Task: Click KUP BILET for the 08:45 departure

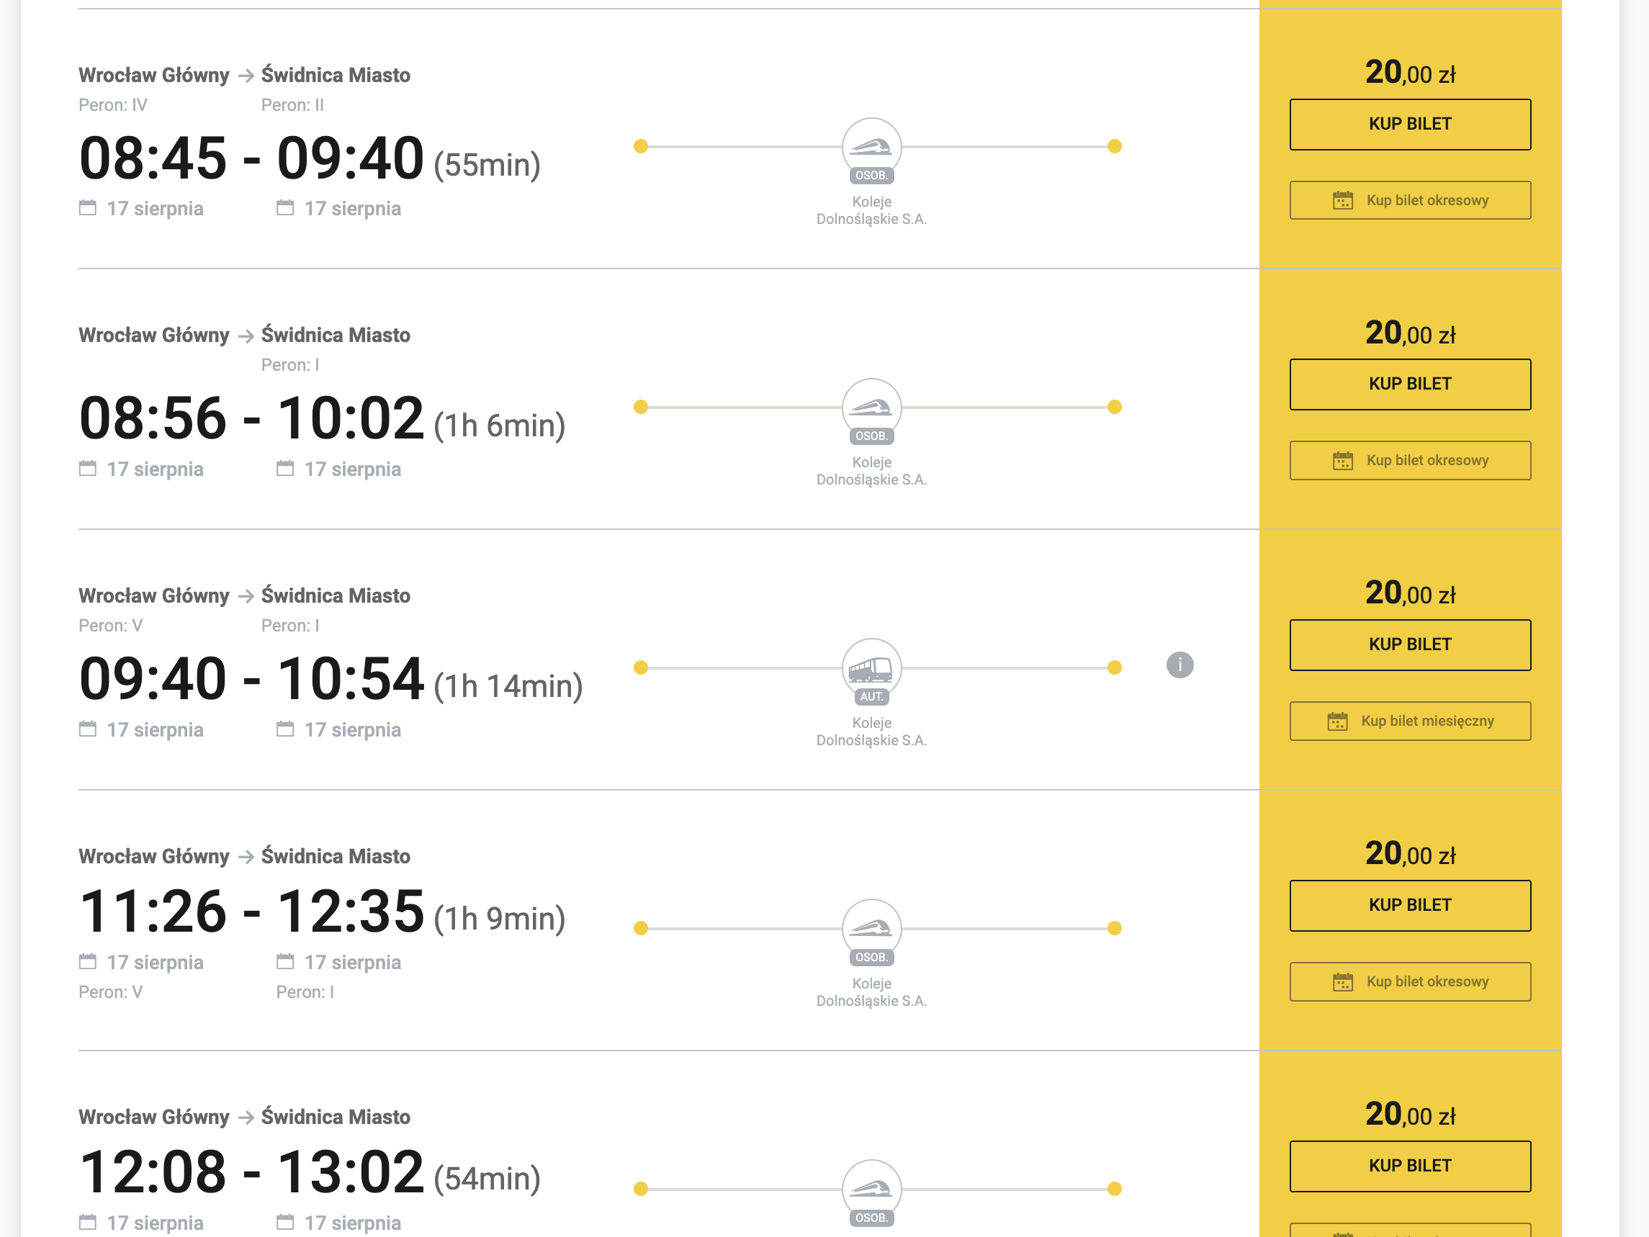Action: pyautogui.click(x=1410, y=122)
